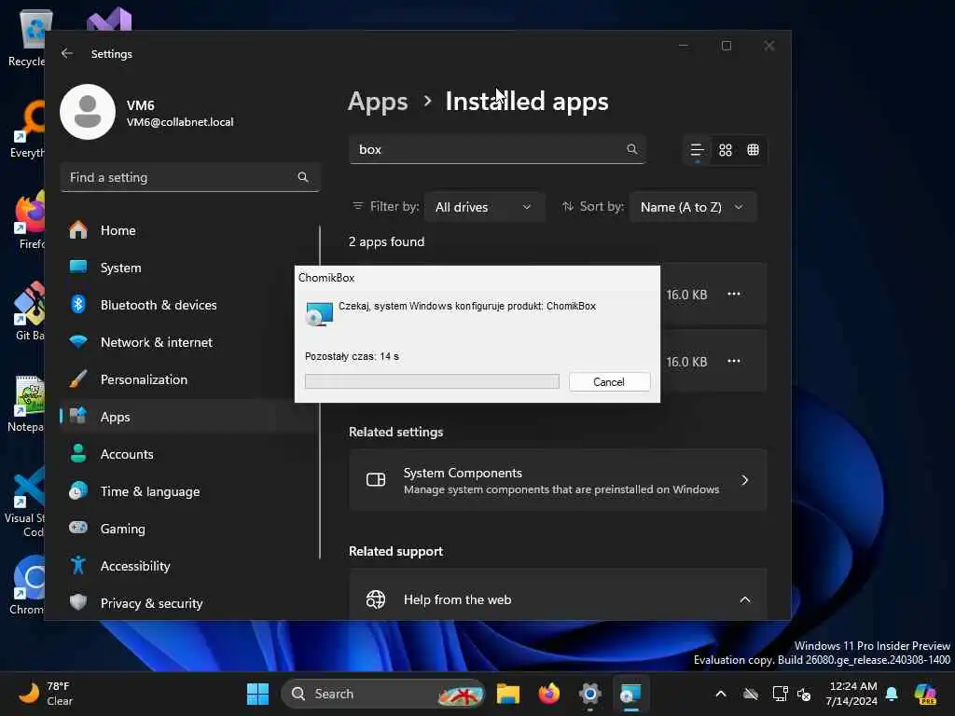Focus the installed apps search box containing 'box'

(497, 149)
